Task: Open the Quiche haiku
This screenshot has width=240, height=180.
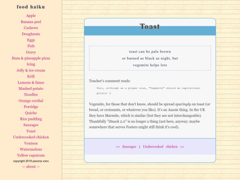Action: coord(31,113)
